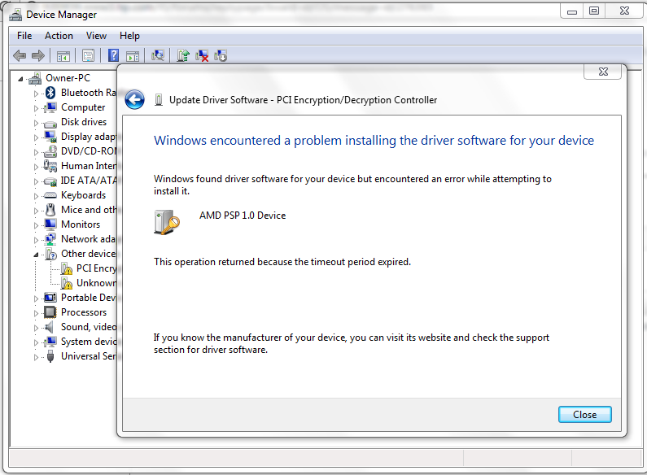Select the Computer tree label
This screenshot has height=475, width=647.
(83, 107)
